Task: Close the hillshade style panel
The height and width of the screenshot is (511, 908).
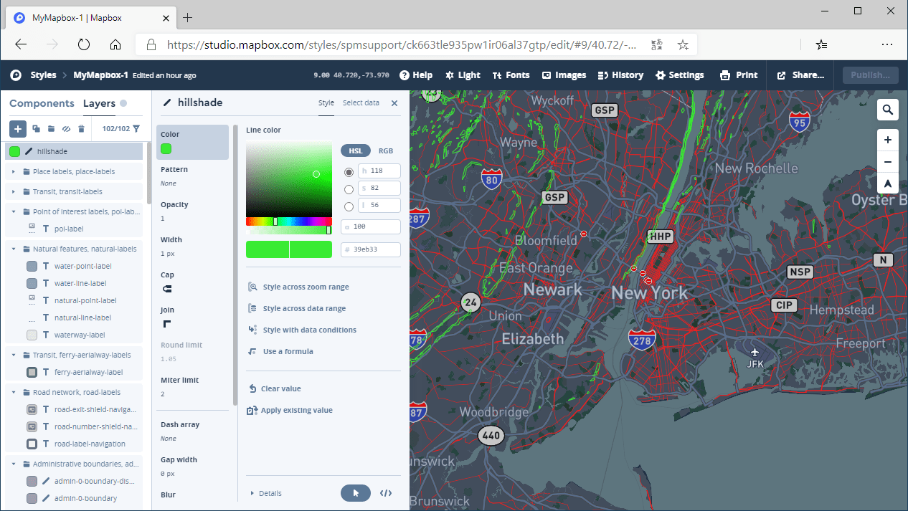Action: coord(394,103)
